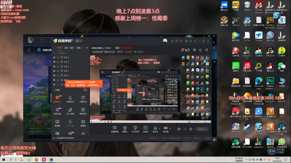Add a new scene with the plus button
Image resolution: width=291 pixels, height=163 pixels.
[87, 48]
